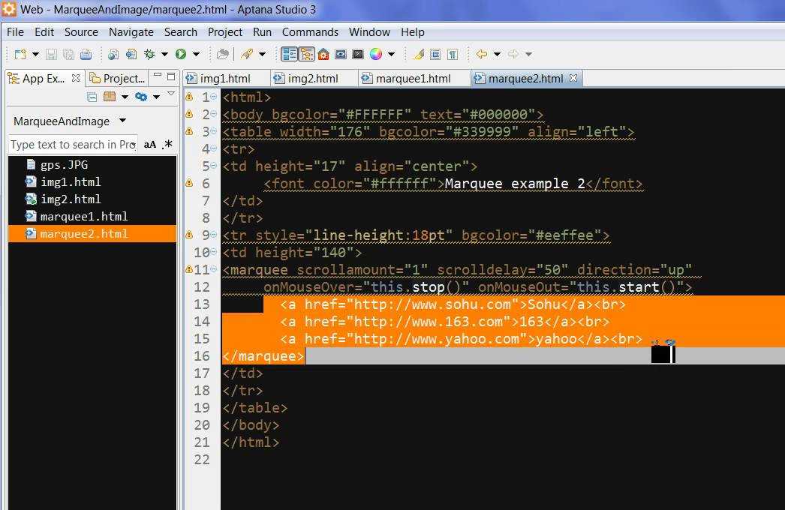Switch to the img1.html editor tab
The height and width of the screenshot is (510, 785).
coord(225,79)
